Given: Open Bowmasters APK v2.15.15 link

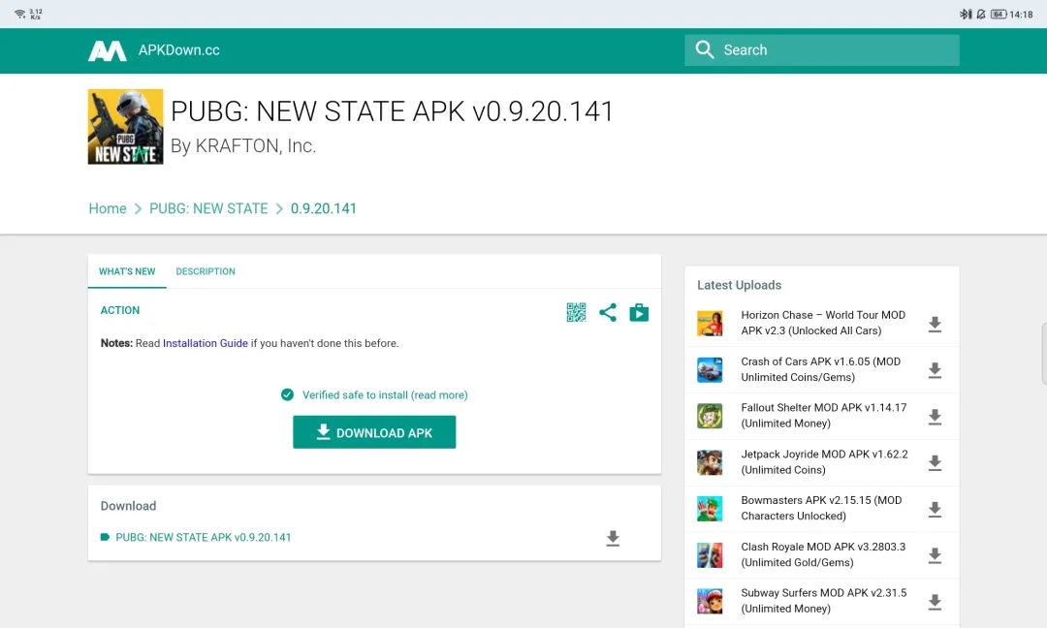Looking at the screenshot, I should (x=821, y=508).
